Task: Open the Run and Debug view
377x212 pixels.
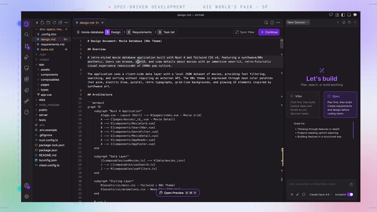Action: pos(26,57)
